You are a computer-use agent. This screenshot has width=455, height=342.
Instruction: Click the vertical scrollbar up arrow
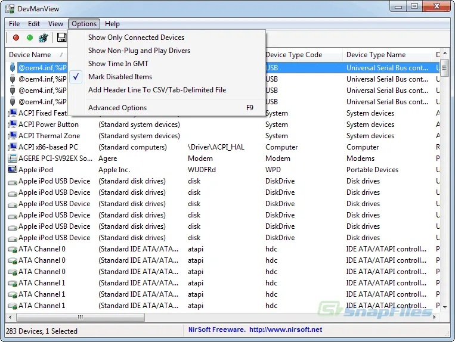(444, 54)
